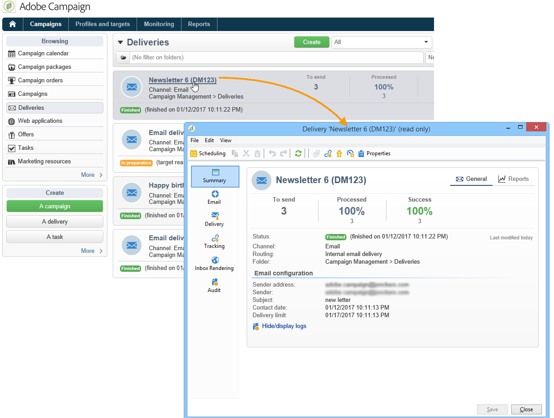Select Summary in delivery side panel
This screenshot has width=554, height=418.
(x=215, y=176)
